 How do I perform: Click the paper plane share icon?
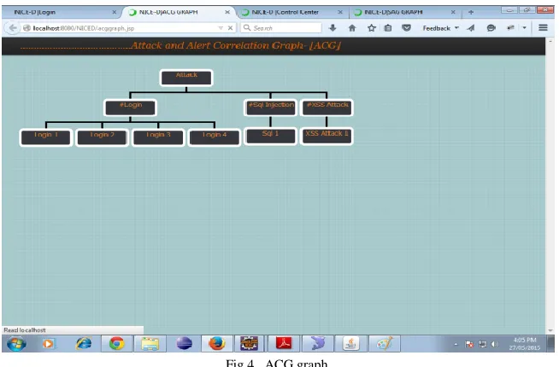pyautogui.click(x=471, y=28)
